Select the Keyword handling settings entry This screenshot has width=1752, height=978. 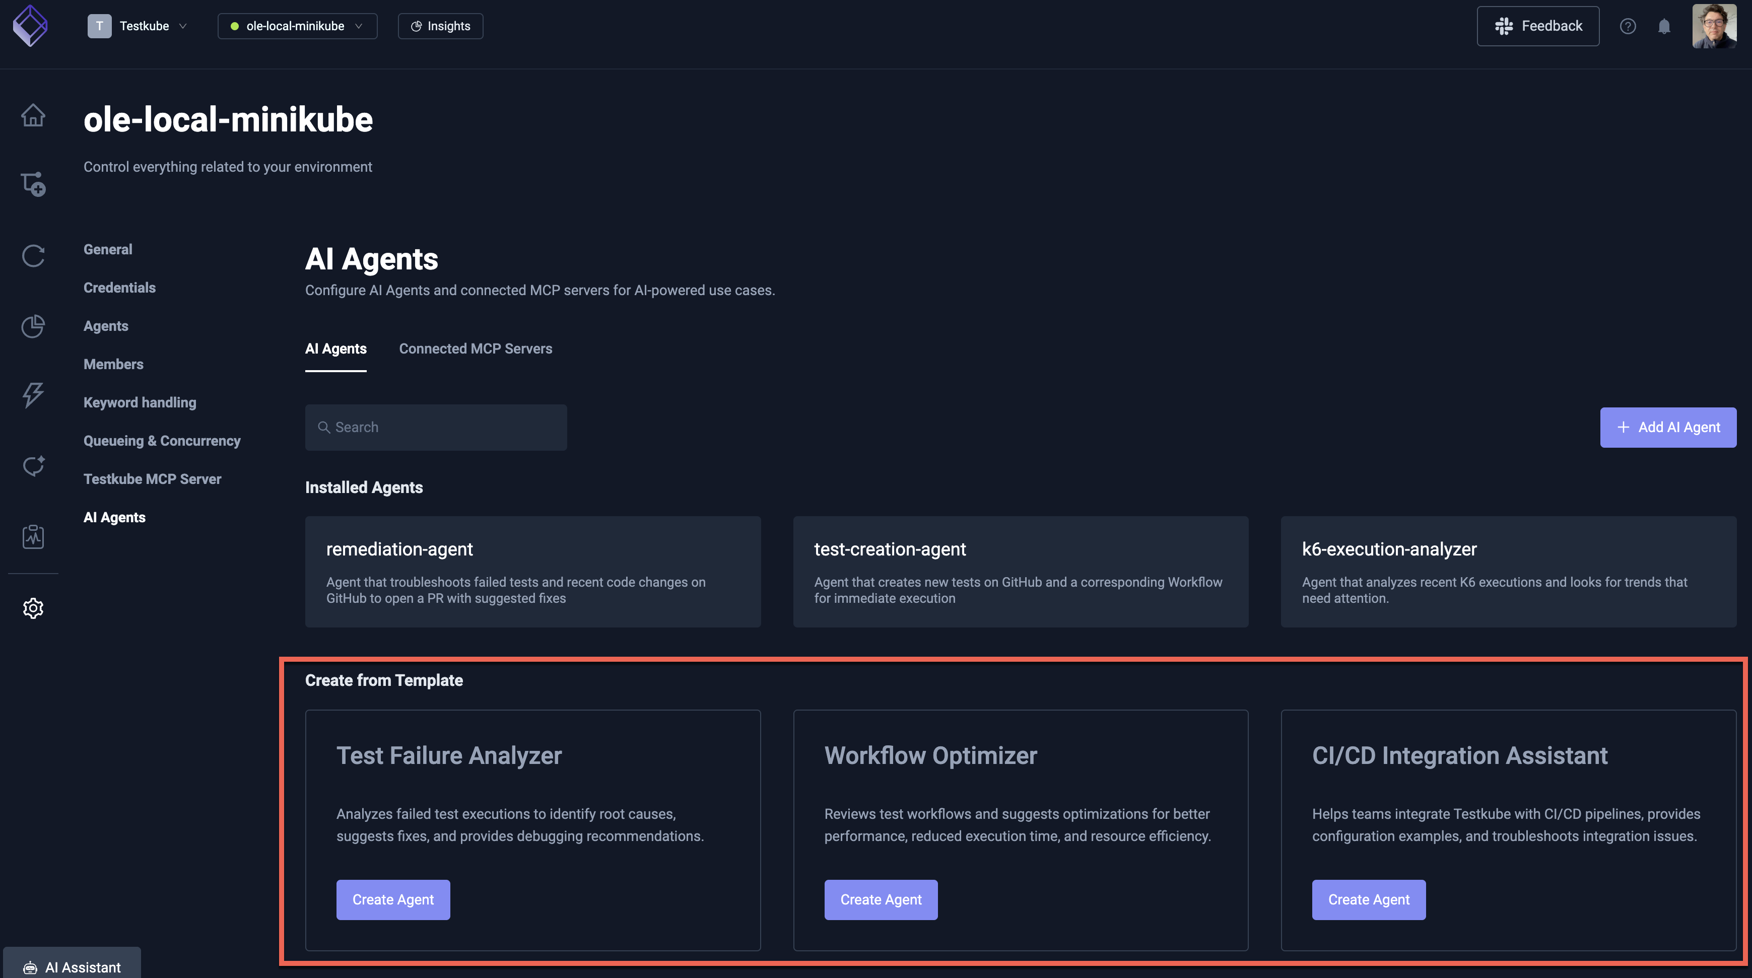140,402
